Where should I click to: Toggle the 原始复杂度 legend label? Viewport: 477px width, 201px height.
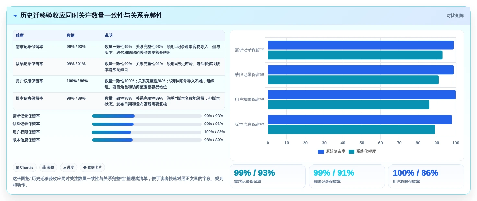coord(336,152)
